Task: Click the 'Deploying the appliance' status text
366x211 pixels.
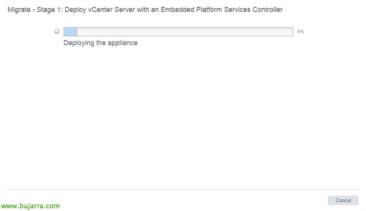Action: [100, 43]
